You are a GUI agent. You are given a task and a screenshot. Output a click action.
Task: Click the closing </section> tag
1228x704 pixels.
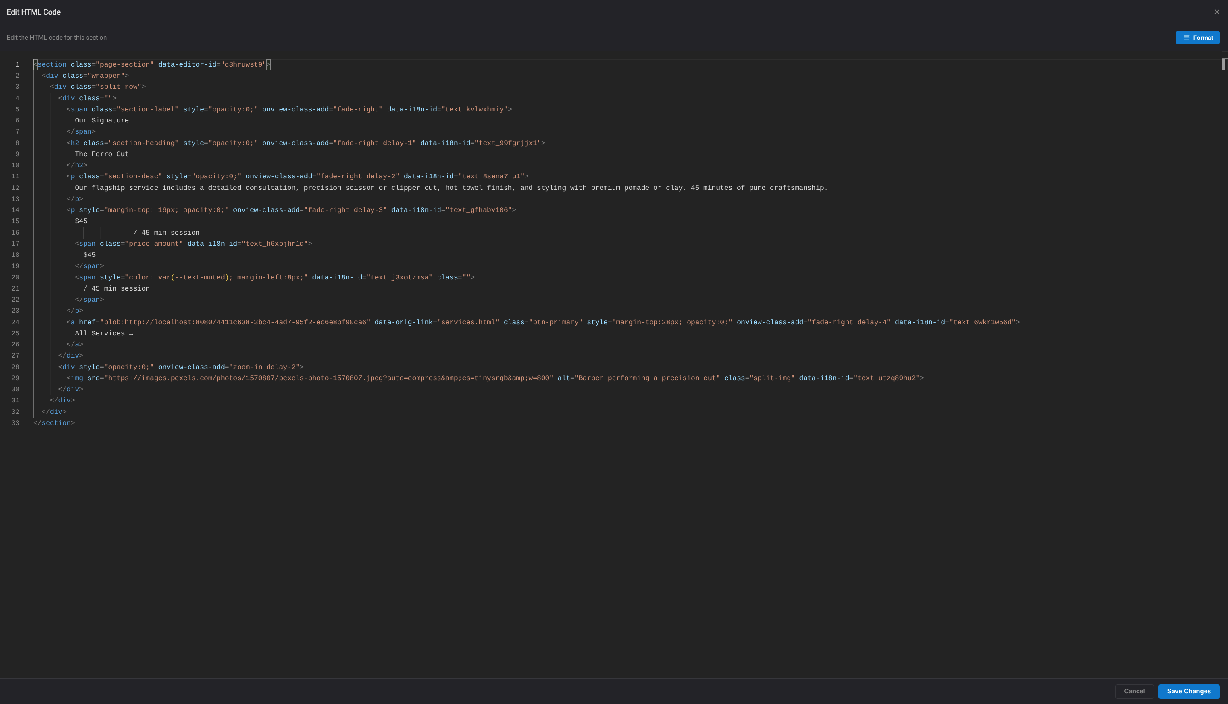pos(54,423)
